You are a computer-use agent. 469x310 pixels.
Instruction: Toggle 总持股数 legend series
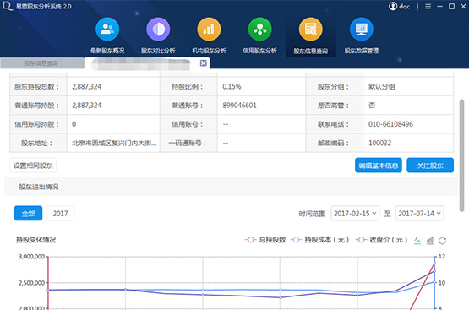point(265,240)
